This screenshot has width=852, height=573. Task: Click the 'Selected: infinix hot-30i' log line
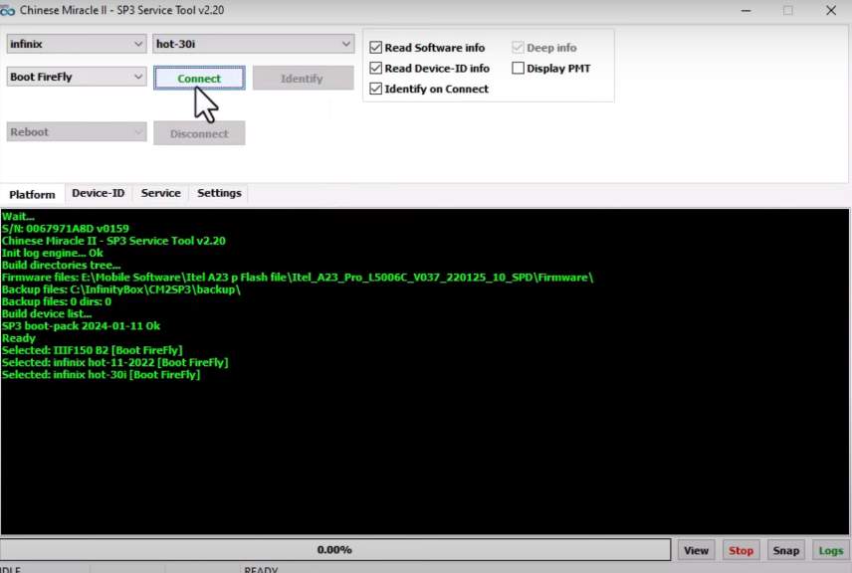click(x=101, y=375)
